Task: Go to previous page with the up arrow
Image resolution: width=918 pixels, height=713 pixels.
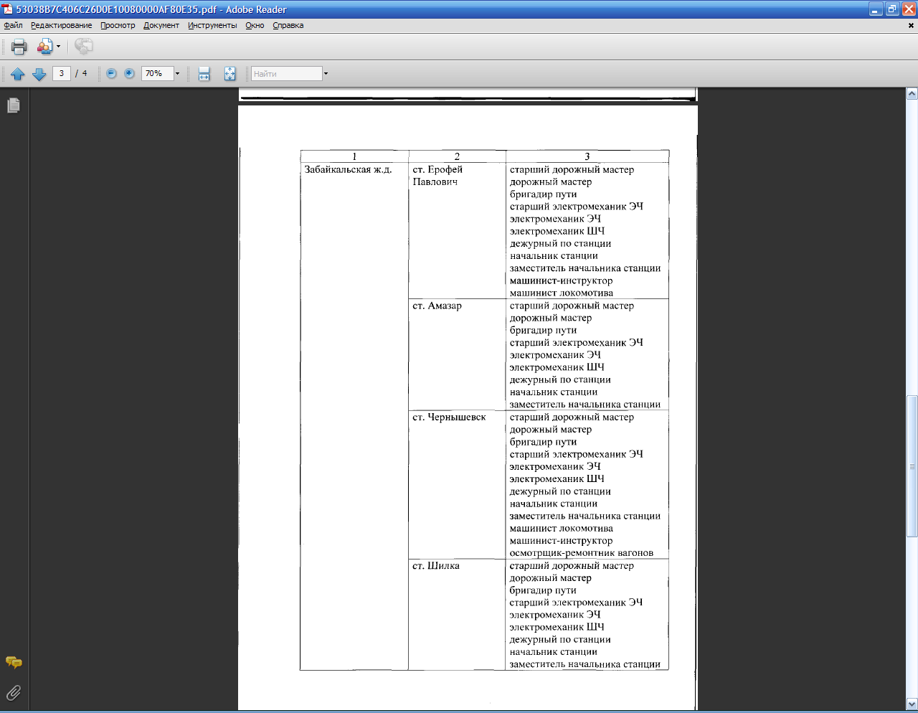Action: point(18,74)
